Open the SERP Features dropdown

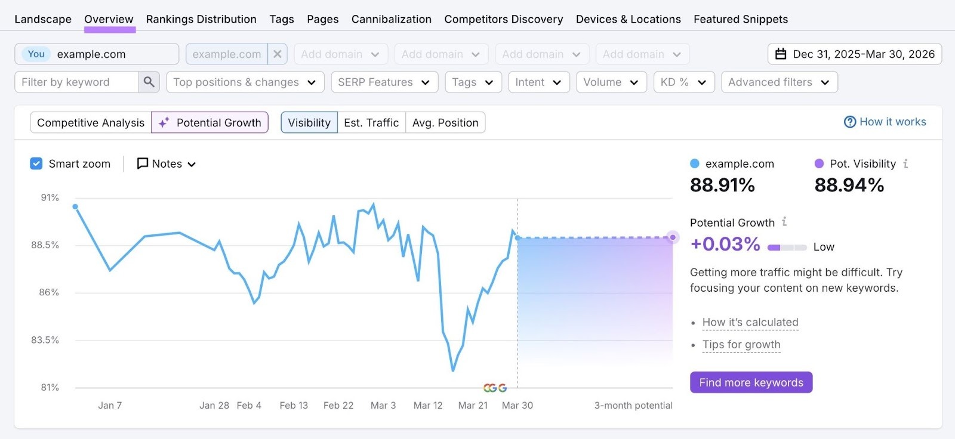click(384, 82)
